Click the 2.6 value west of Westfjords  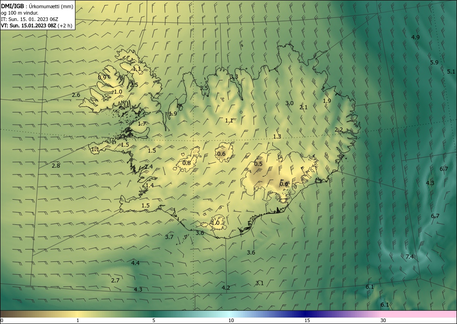point(76,95)
